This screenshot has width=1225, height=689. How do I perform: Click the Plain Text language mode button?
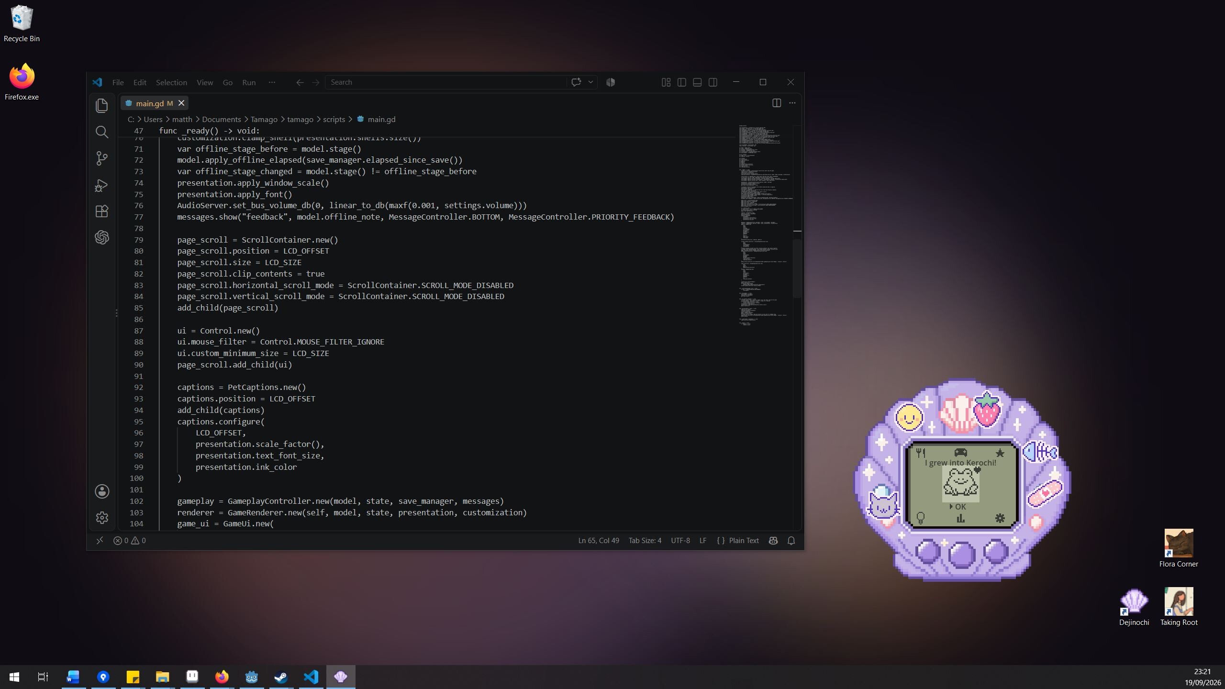tap(738, 541)
